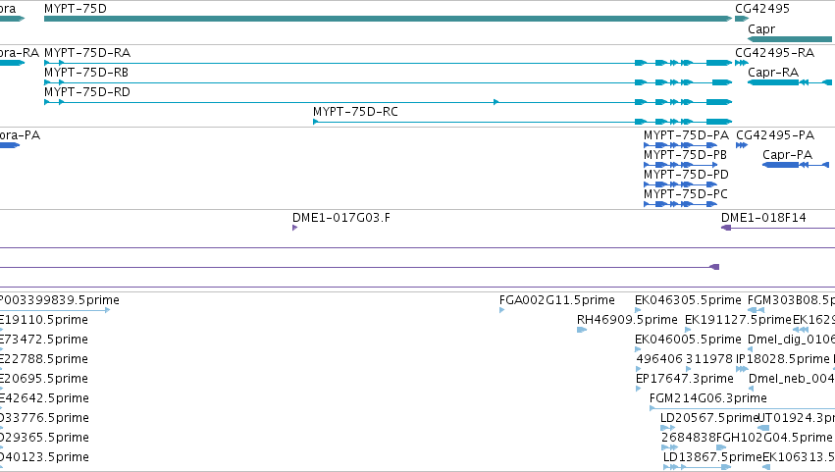
Task: Click the 496406 EST label
Action: (x=658, y=359)
